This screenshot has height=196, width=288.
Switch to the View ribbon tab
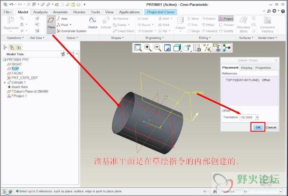(x=109, y=12)
